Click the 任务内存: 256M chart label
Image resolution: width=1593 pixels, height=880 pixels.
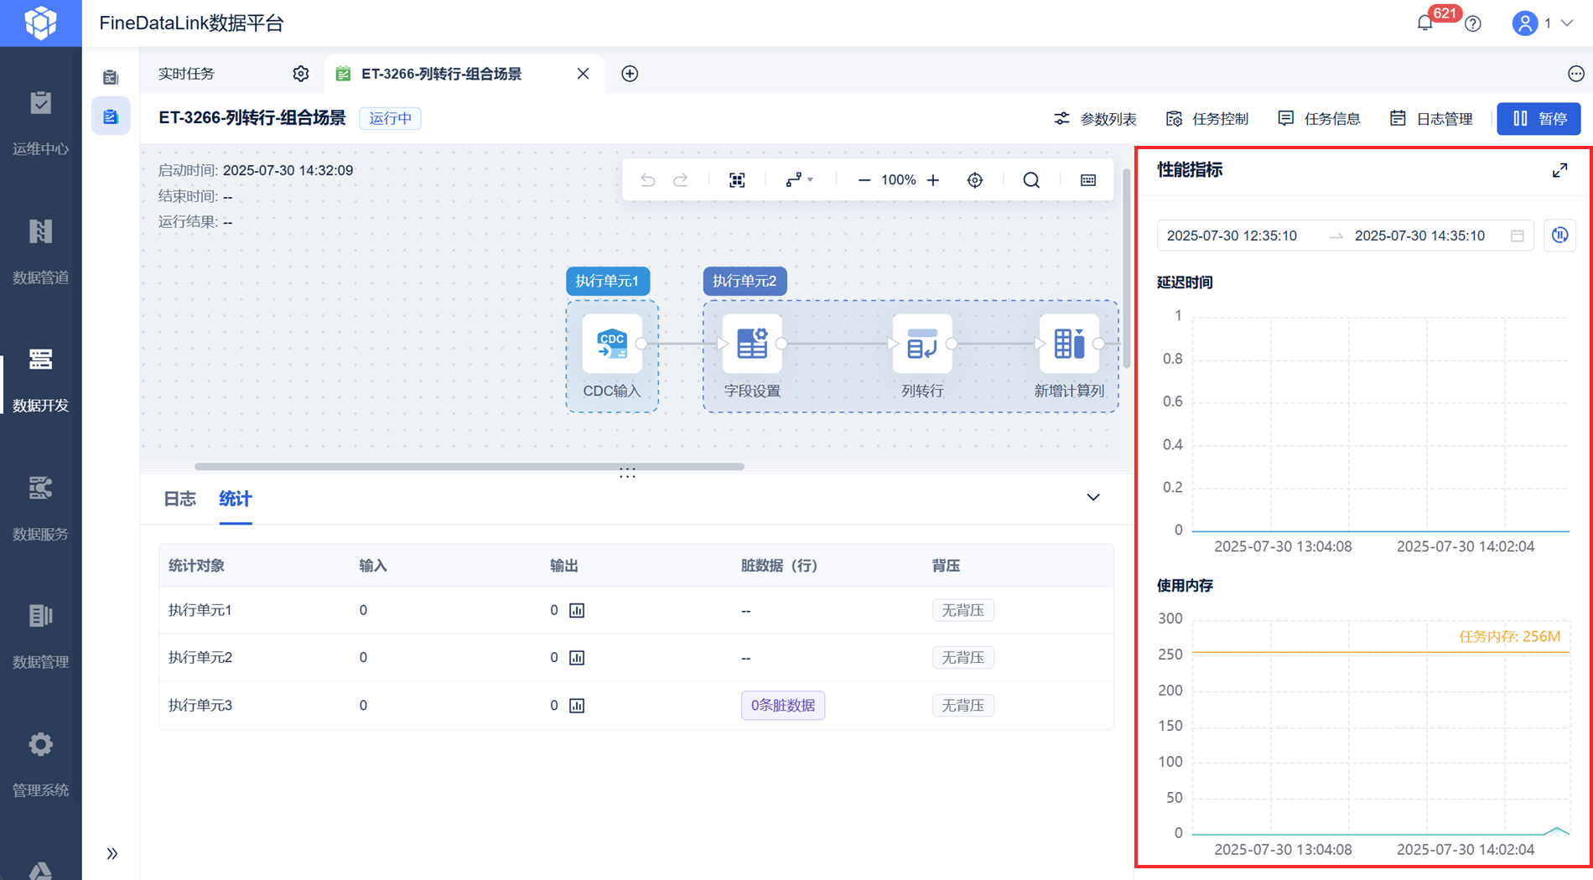pos(1509,636)
